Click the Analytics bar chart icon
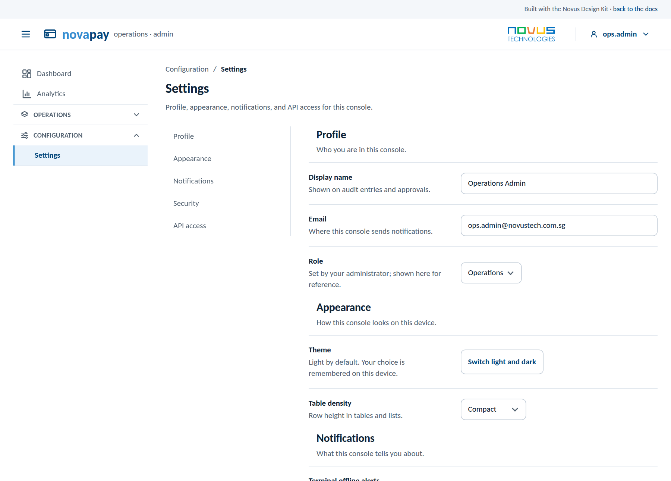The image size is (671, 481). [26, 94]
